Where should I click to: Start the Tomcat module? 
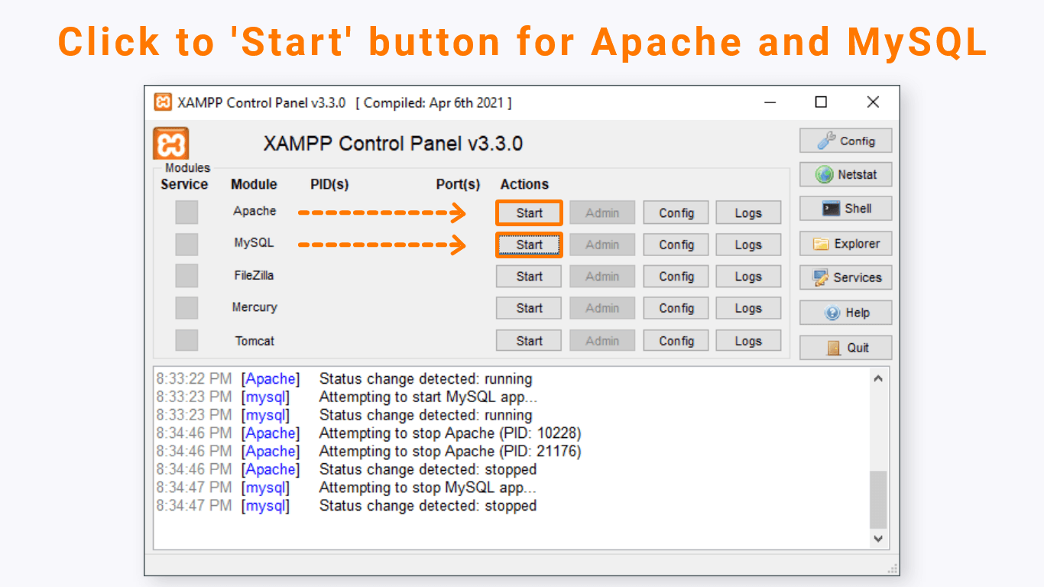(x=529, y=341)
